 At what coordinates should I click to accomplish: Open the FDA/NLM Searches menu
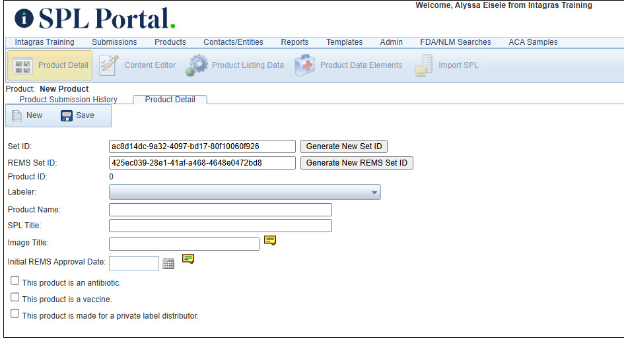pos(456,42)
